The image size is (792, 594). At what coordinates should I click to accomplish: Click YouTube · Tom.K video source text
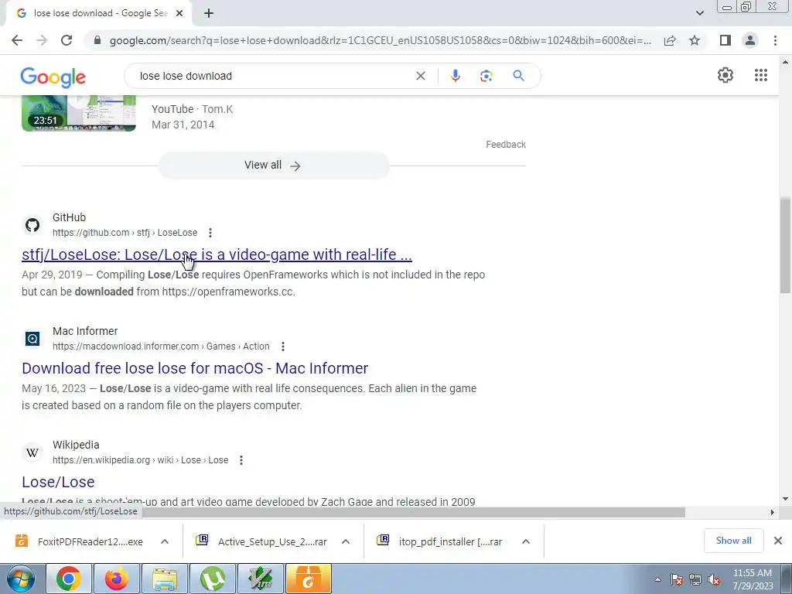coord(192,109)
